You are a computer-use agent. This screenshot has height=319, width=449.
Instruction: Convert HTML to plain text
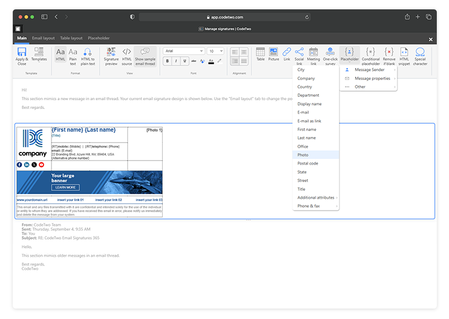87,56
